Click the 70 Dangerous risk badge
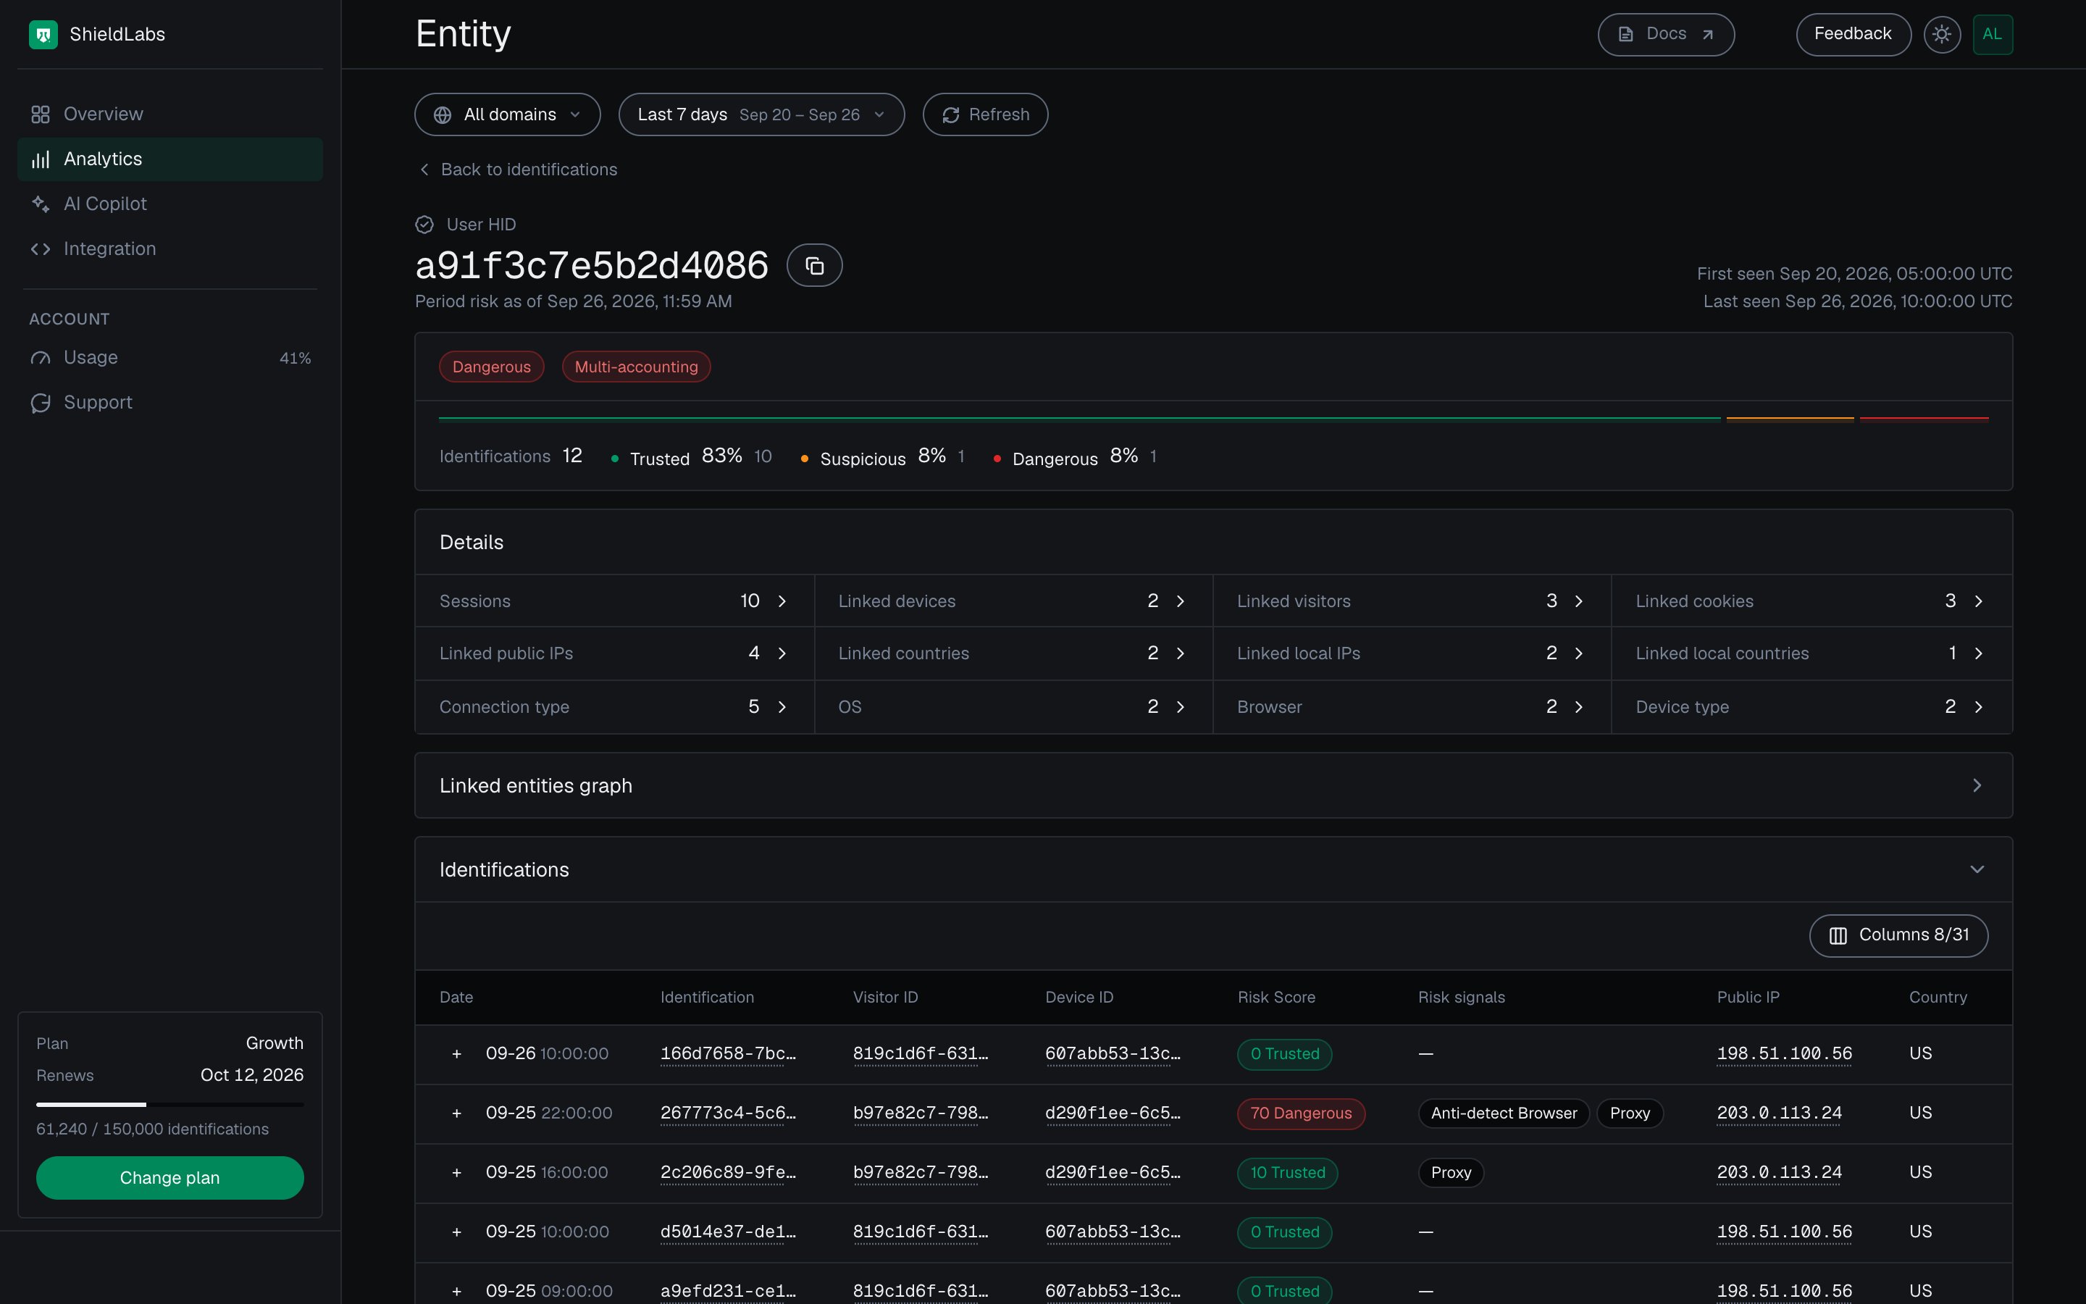The width and height of the screenshot is (2086, 1304). click(x=1301, y=1113)
